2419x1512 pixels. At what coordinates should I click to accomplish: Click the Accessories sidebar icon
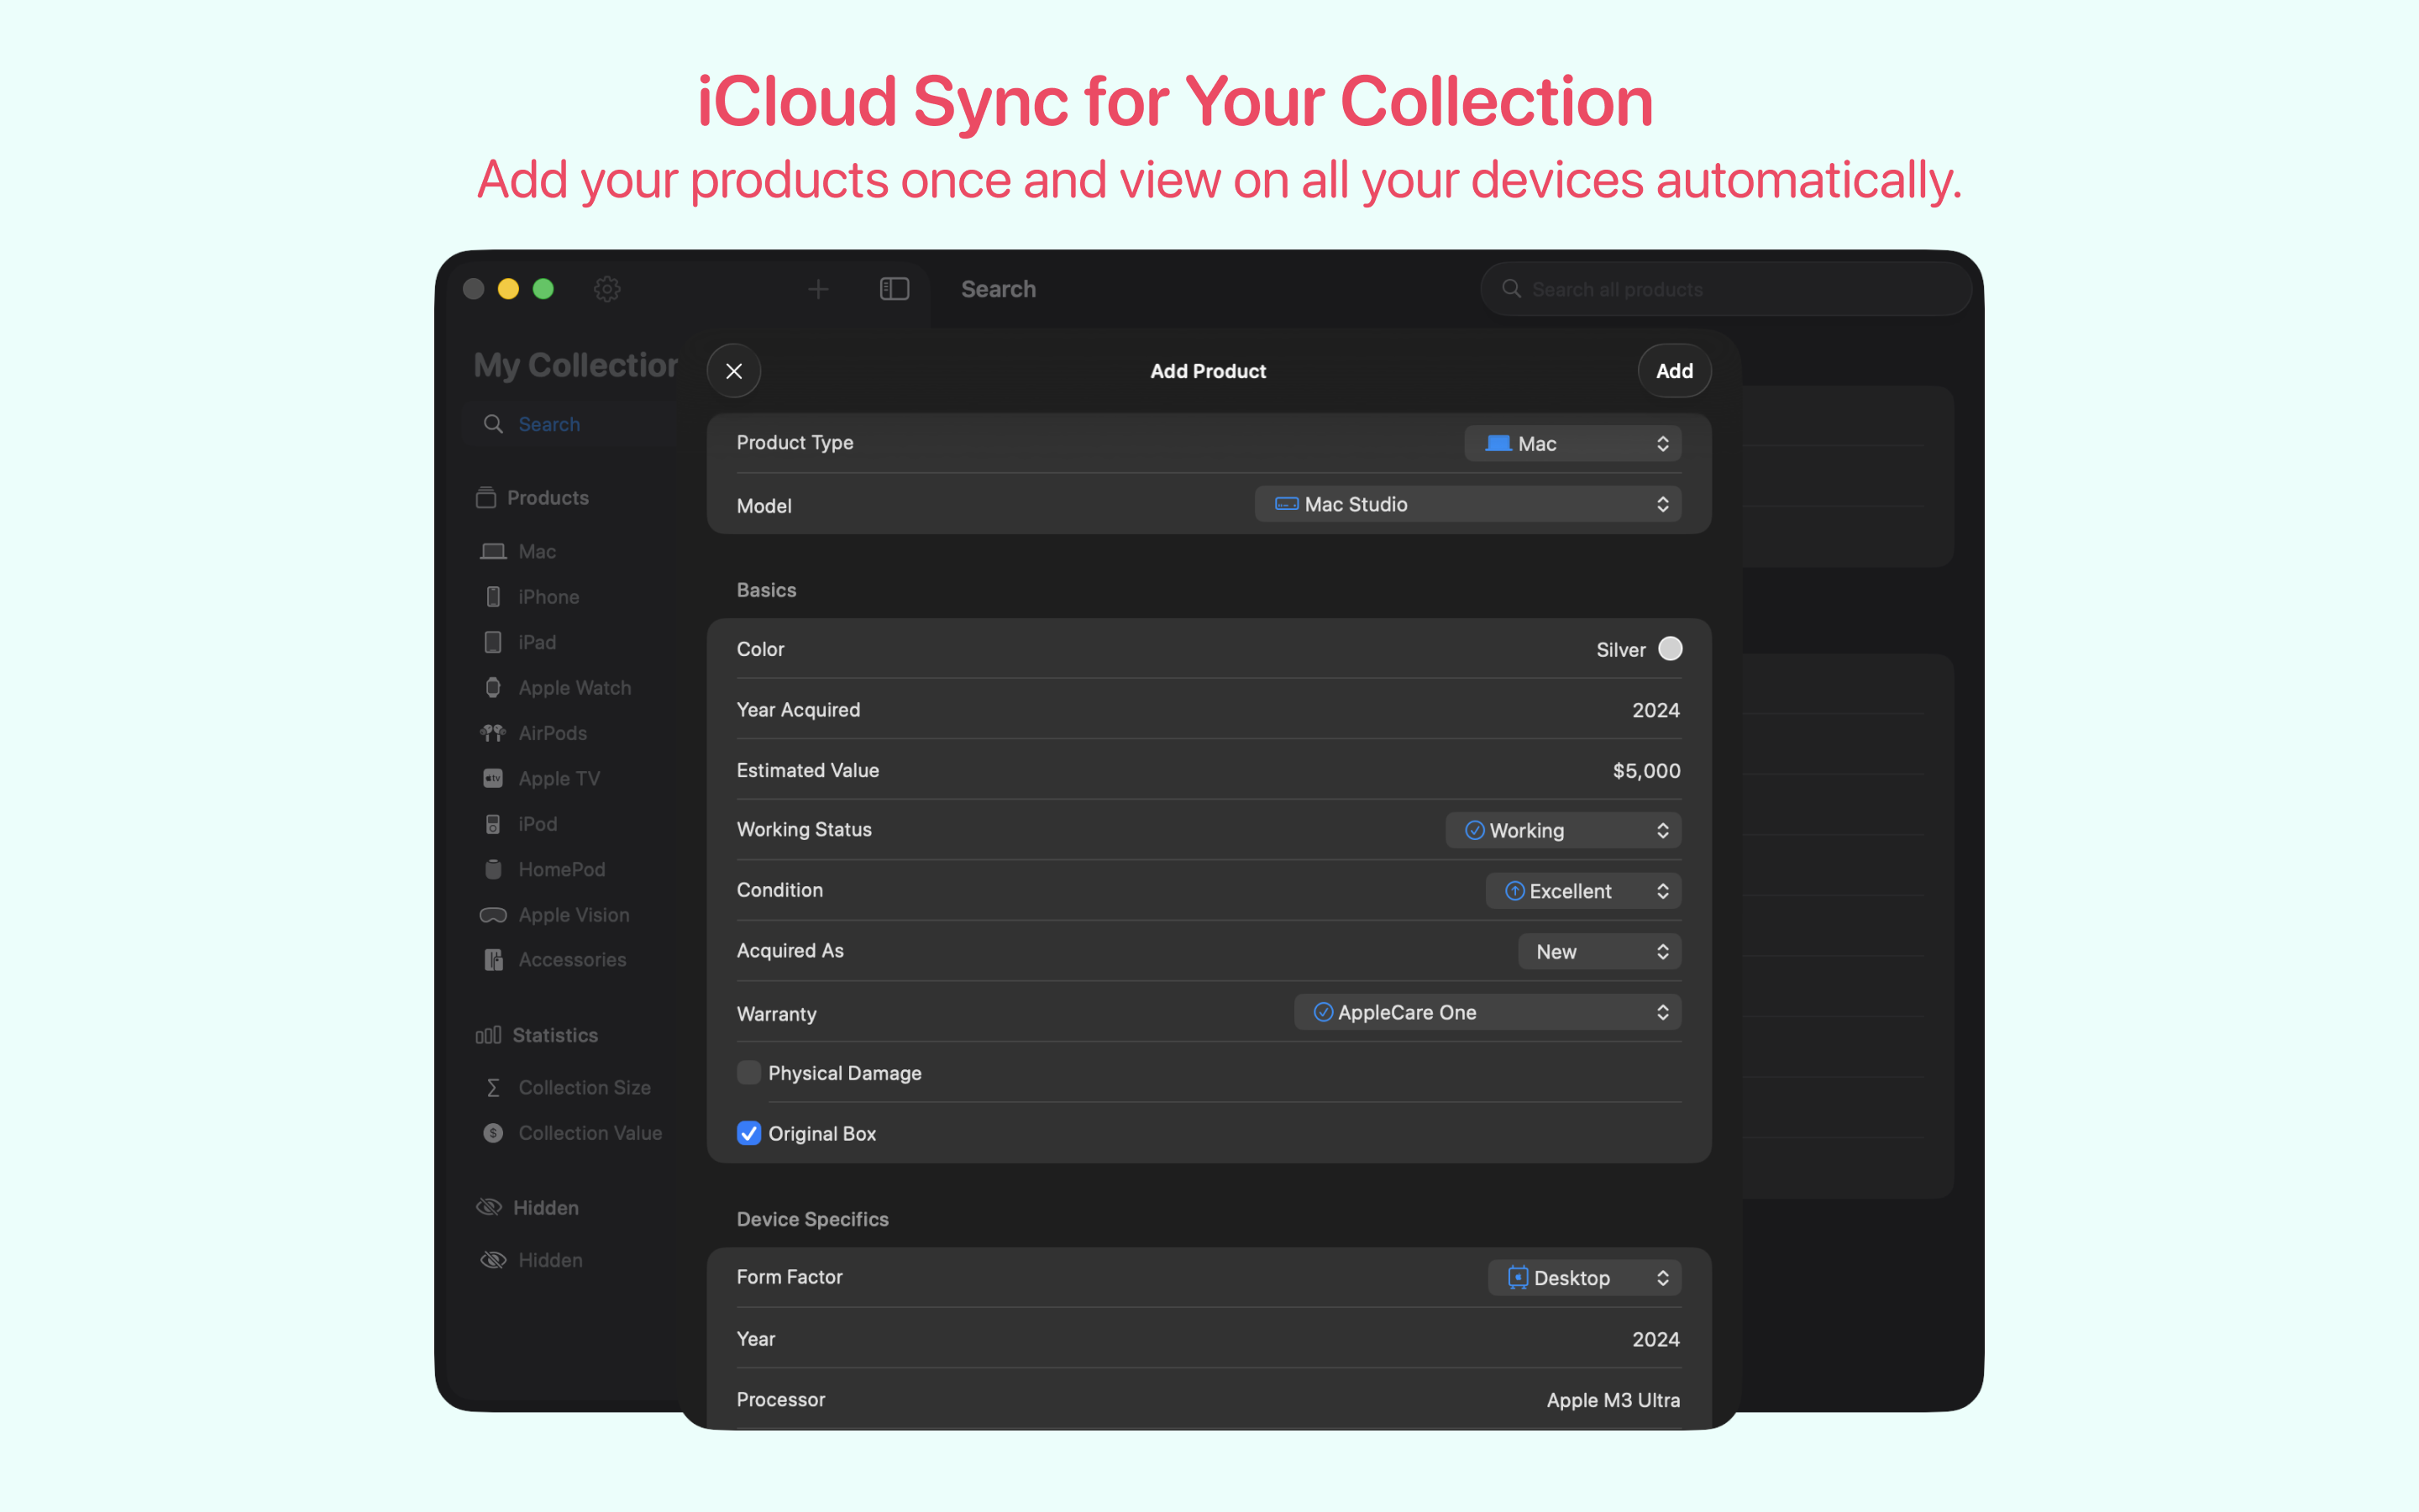493,960
